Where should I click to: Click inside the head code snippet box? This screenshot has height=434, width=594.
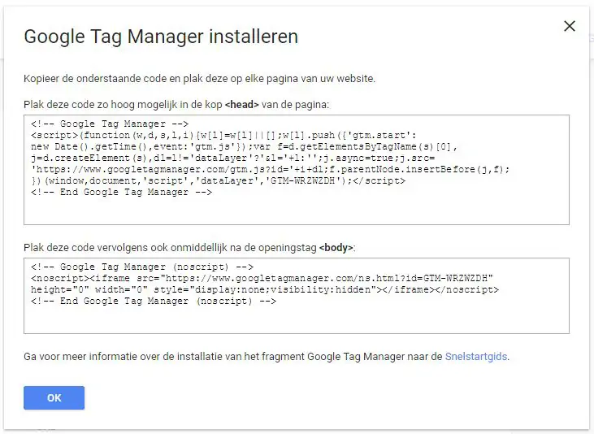[297, 170]
